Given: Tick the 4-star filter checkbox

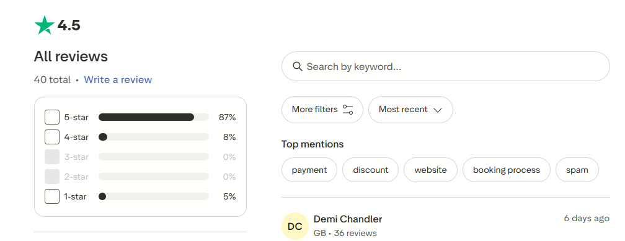Looking at the screenshot, I should (x=52, y=137).
